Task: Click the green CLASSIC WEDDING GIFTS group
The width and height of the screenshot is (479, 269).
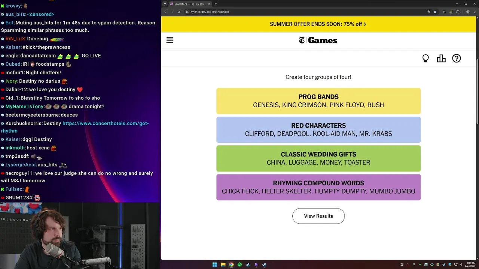Action: point(318,158)
